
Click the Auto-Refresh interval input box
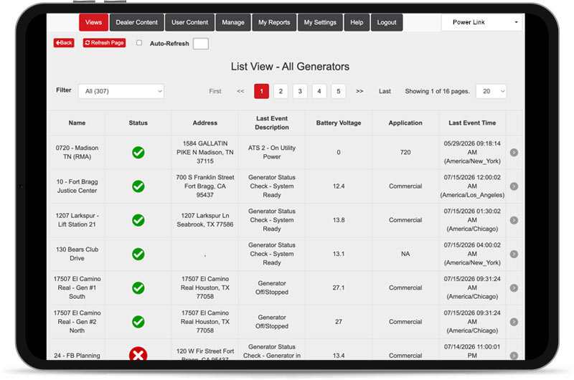click(x=201, y=44)
